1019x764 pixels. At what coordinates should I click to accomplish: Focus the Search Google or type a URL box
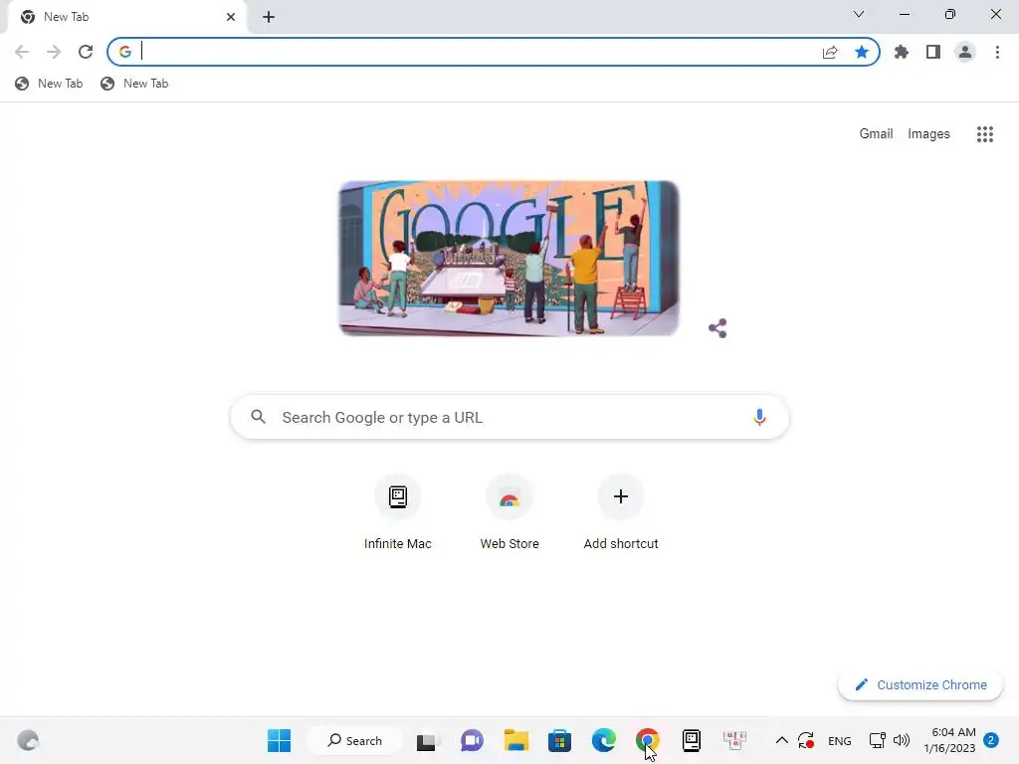tap(509, 417)
